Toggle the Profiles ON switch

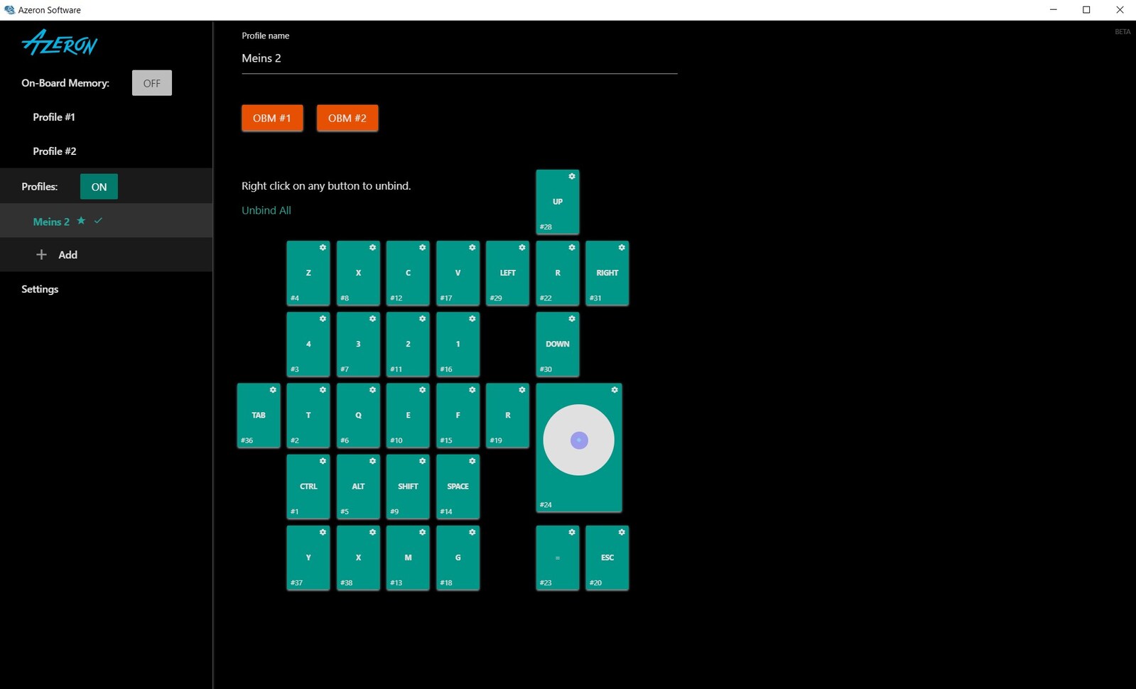coord(99,187)
